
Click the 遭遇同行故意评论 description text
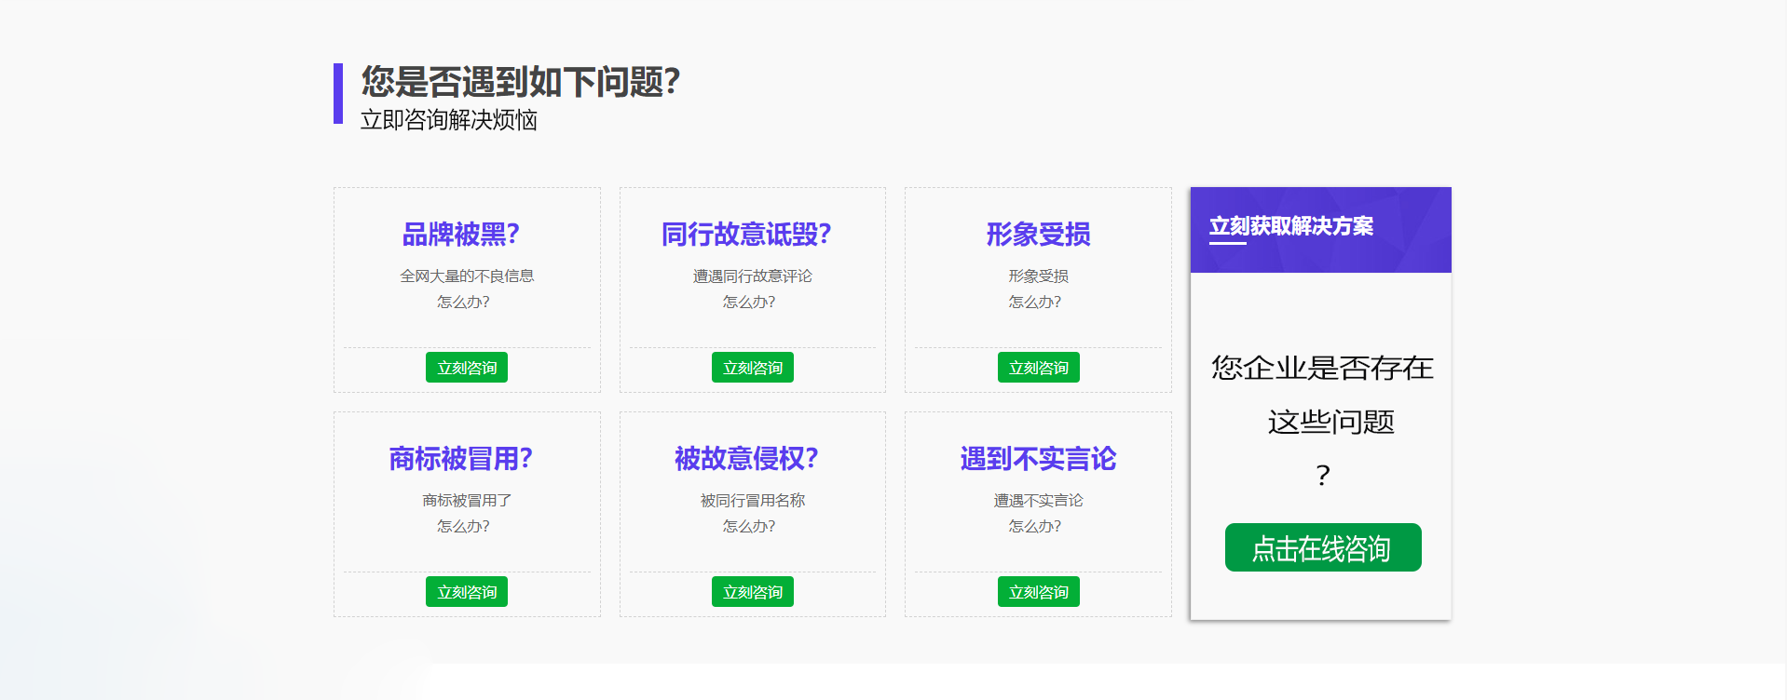(x=752, y=276)
